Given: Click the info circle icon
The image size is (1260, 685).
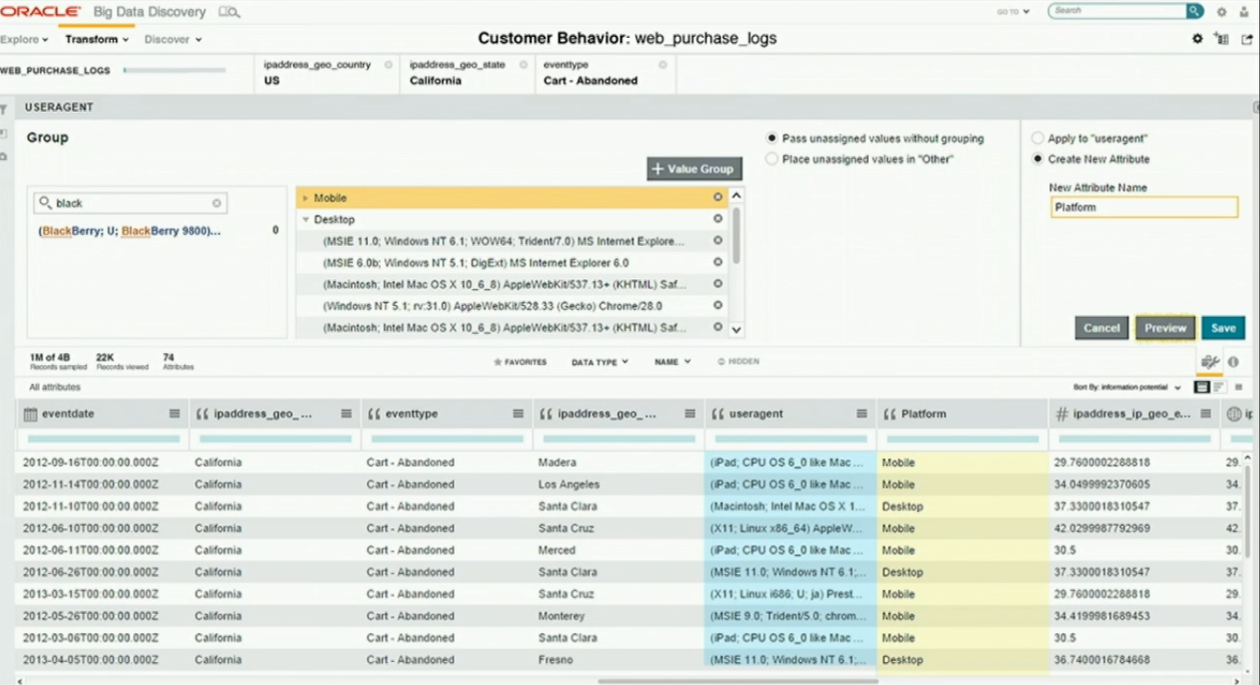Looking at the screenshot, I should click(x=1233, y=362).
